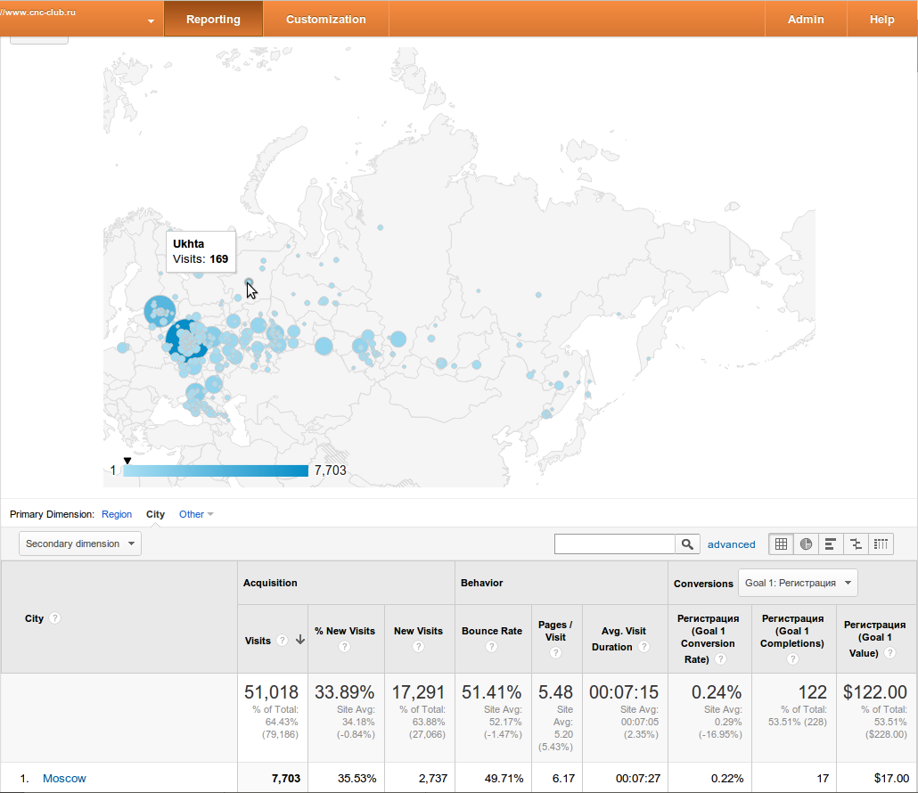
Task: Click Moscow's Visits value 7,703
Action: click(286, 779)
